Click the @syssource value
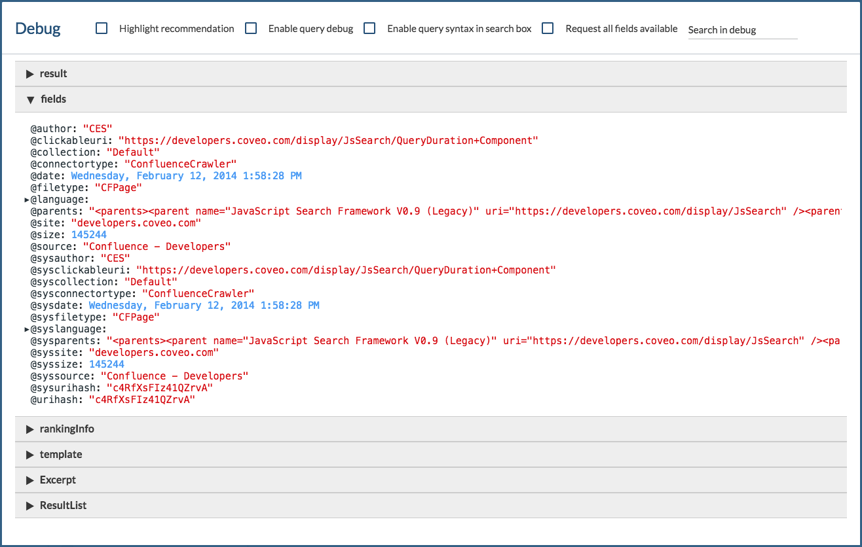Viewport: 862px width, 547px height. pyautogui.click(x=174, y=376)
